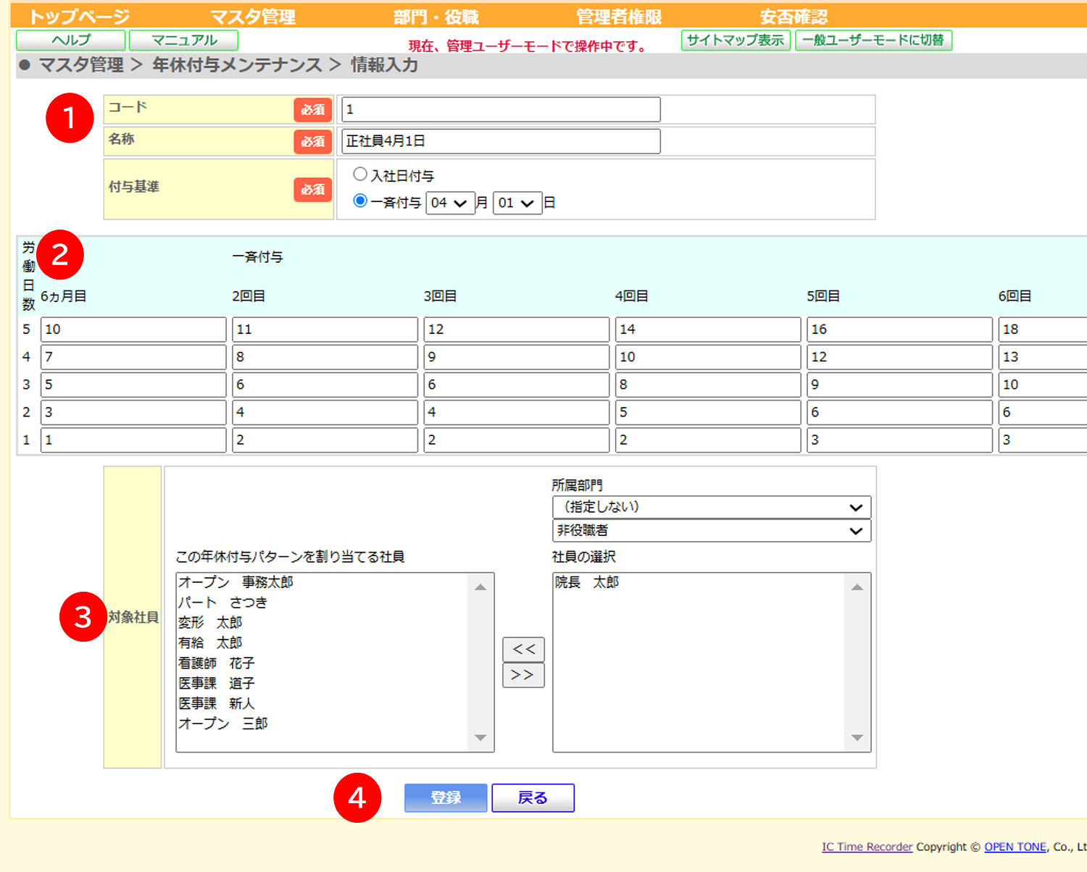Screen dimensions: 1087x872
Task: Open the 所属部門 (指定しない) dropdown
Action: point(712,507)
